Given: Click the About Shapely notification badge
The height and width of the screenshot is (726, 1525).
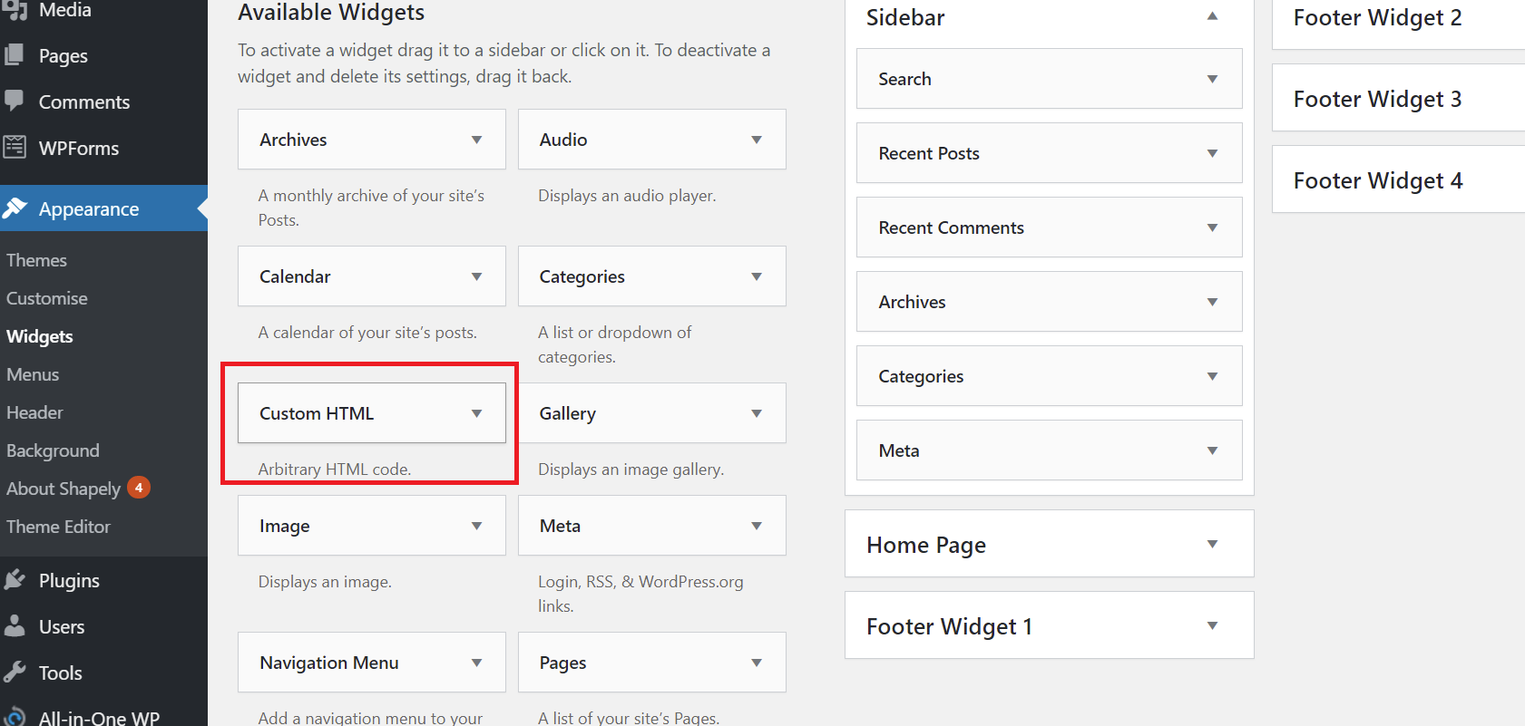Looking at the screenshot, I should (139, 488).
